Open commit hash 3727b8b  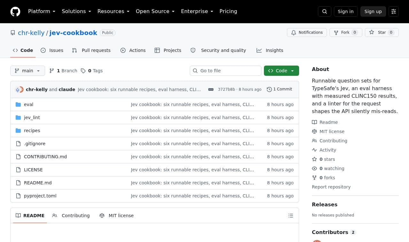click(x=226, y=89)
